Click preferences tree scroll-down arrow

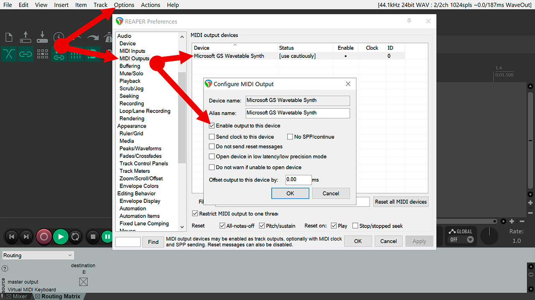click(182, 227)
